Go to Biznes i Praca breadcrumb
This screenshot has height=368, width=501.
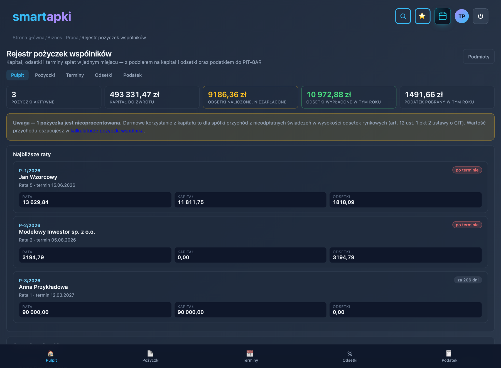[63, 38]
